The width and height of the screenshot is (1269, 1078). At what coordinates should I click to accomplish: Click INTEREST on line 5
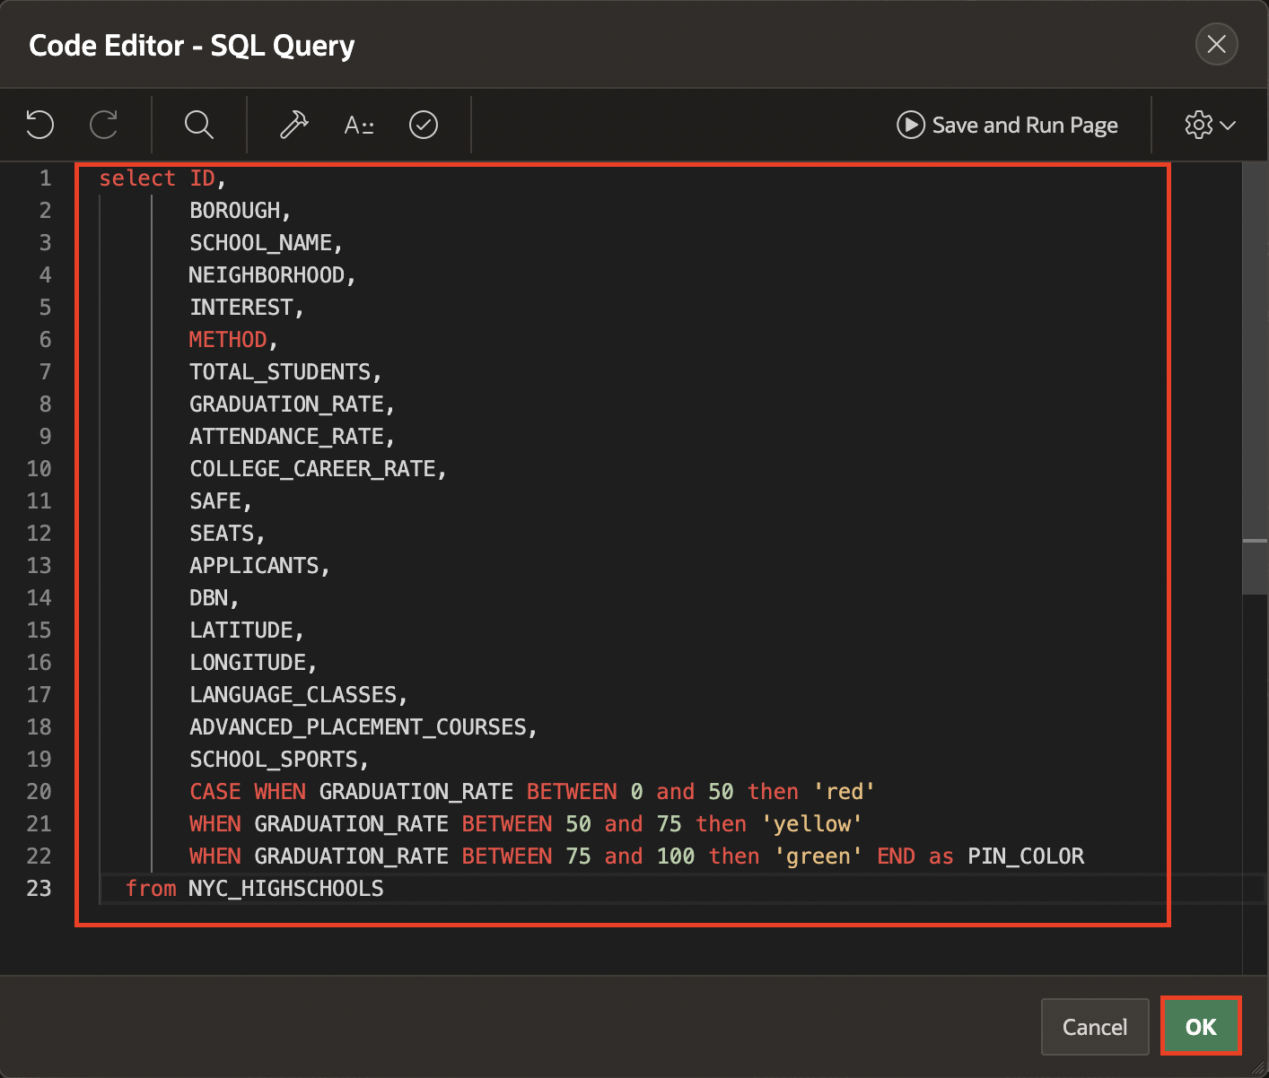pos(241,308)
